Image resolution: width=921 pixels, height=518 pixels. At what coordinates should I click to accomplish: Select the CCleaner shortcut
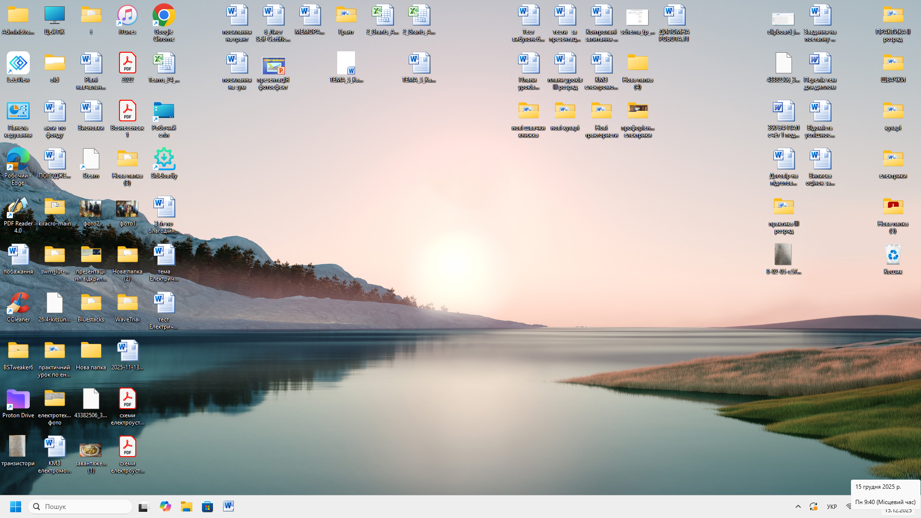point(18,308)
